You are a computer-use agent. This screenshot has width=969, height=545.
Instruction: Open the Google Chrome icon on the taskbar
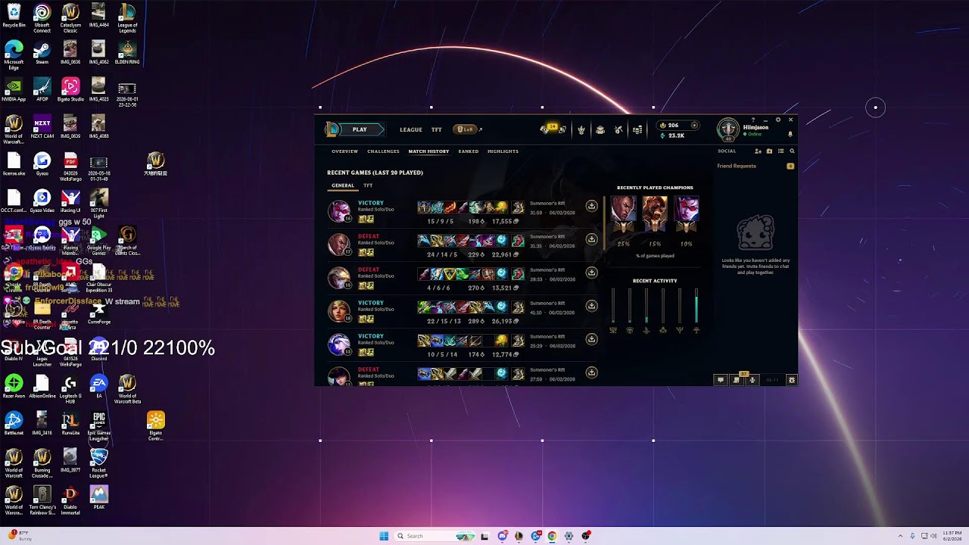pyautogui.click(x=552, y=536)
